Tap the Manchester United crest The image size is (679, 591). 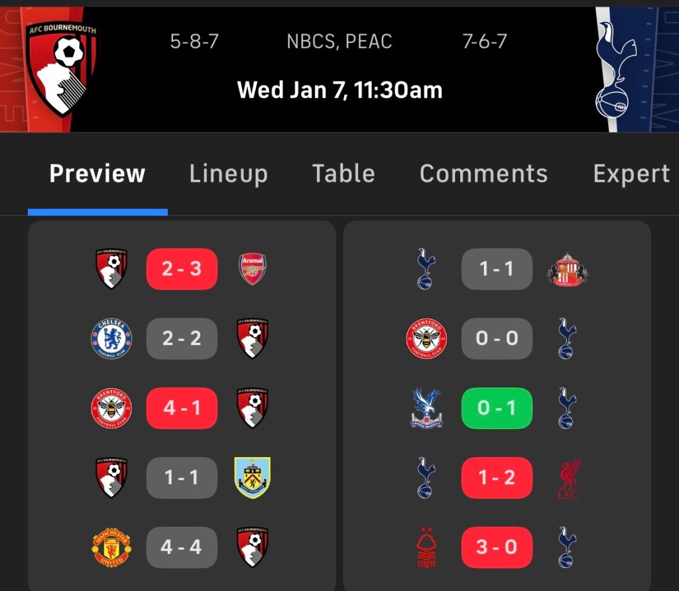tap(111, 547)
